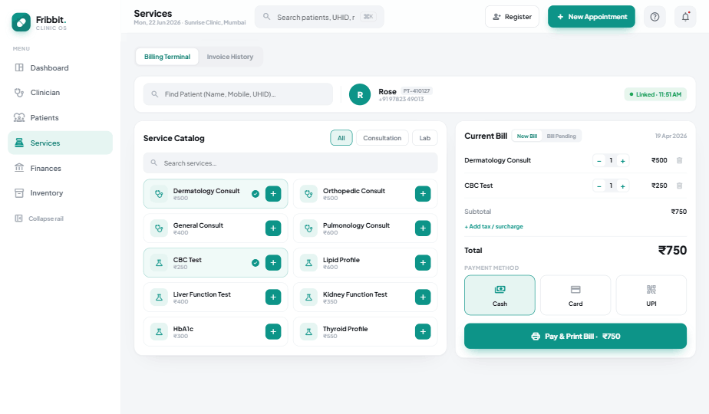Add Dermatology Consult with plus icon

tap(273, 194)
